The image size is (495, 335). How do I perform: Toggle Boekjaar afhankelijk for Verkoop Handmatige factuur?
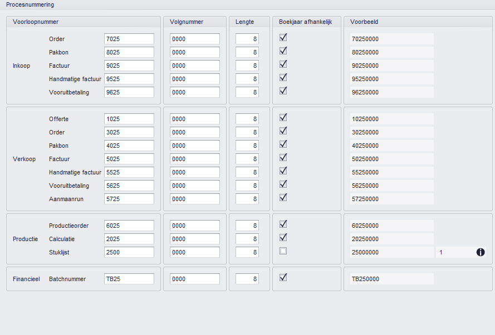tap(283, 171)
